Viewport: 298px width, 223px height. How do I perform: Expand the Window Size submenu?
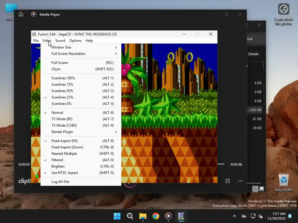81,47
